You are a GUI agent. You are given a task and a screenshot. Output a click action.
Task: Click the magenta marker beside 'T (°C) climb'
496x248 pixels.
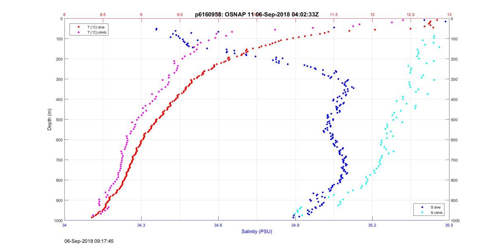click(79, 32)
